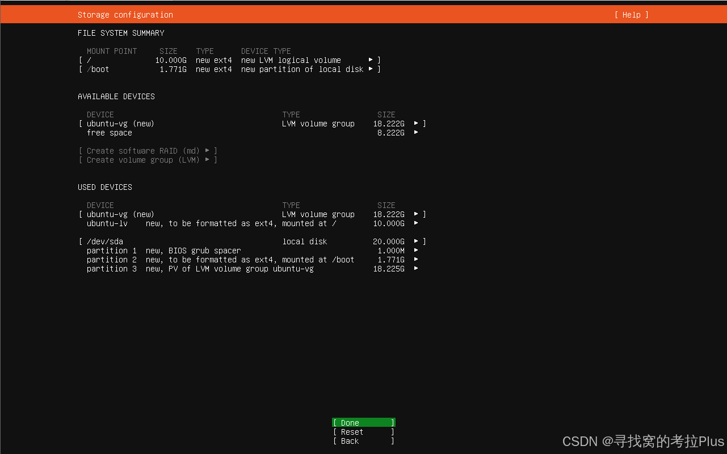Open arrow next to free space 8.222G
This screenshot has height=454, width=727.
(x=416, y=133)
